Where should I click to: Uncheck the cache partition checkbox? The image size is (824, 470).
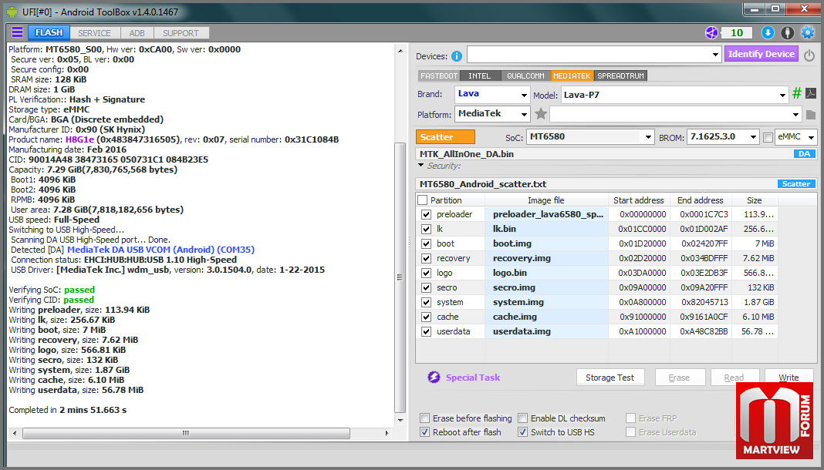point(426,317)
